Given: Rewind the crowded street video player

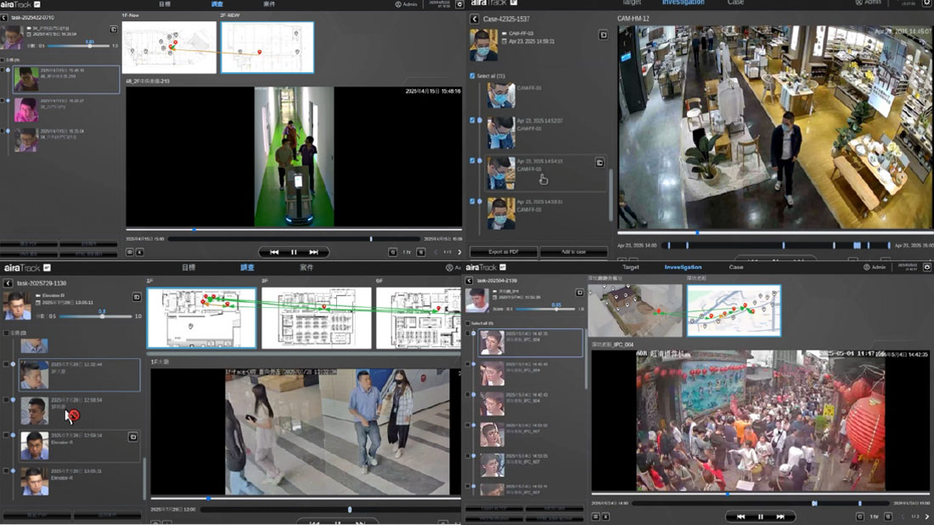Looking at the screenshot, I should [x=740, y=517].
